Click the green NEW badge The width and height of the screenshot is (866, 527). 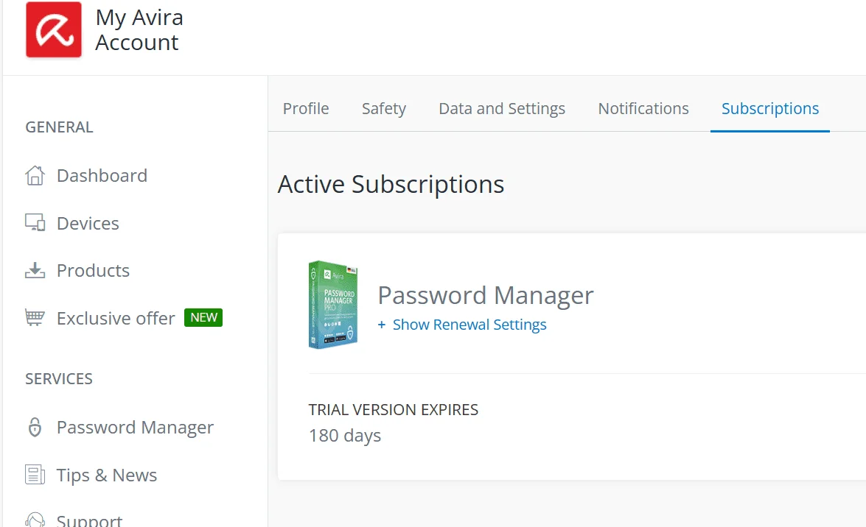click(x=203, y=317)
